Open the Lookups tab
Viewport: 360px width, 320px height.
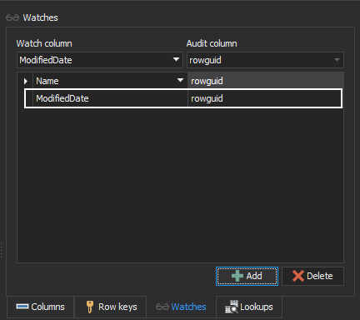[x=249, y=307]
